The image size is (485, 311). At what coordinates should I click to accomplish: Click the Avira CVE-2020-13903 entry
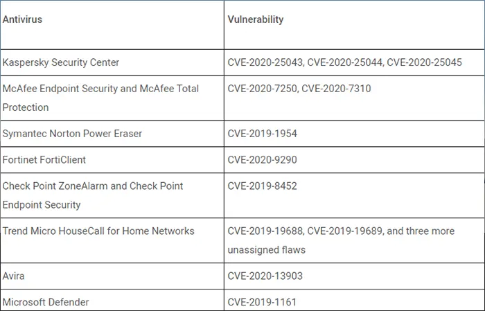(x=265, y=276)
